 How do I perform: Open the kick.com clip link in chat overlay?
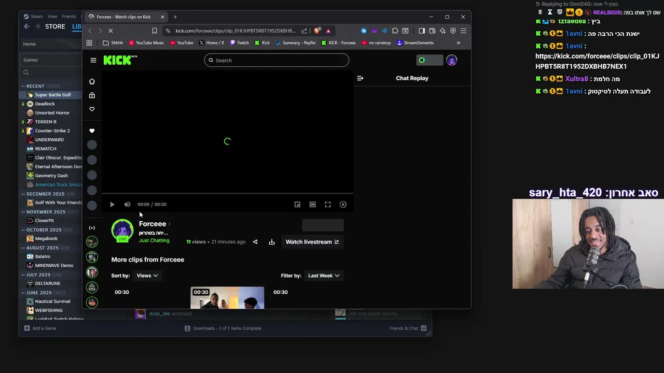coord(597,61)
